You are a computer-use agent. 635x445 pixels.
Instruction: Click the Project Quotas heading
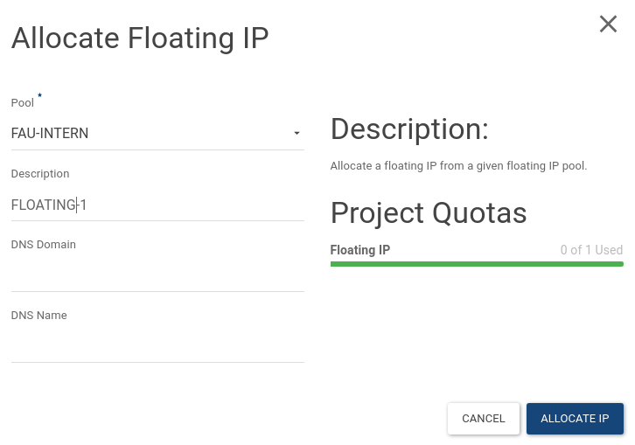click(429, 212)
